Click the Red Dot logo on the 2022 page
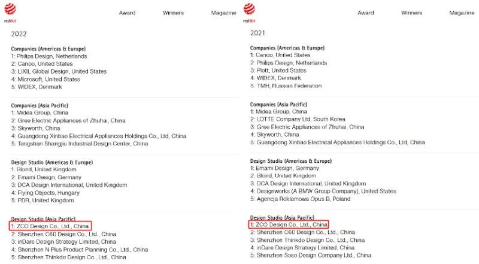This screenshot has height=264, width=479. [10, 13]
